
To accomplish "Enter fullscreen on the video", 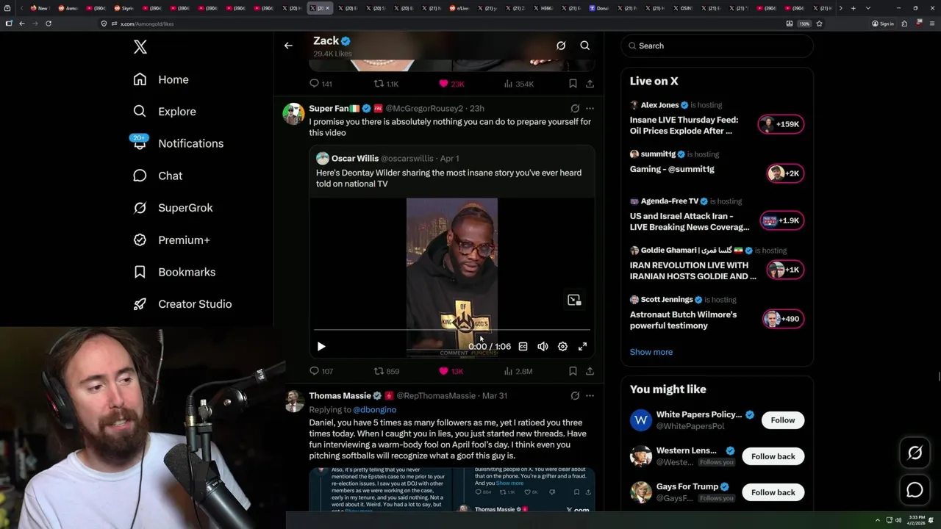I will 582,346.
